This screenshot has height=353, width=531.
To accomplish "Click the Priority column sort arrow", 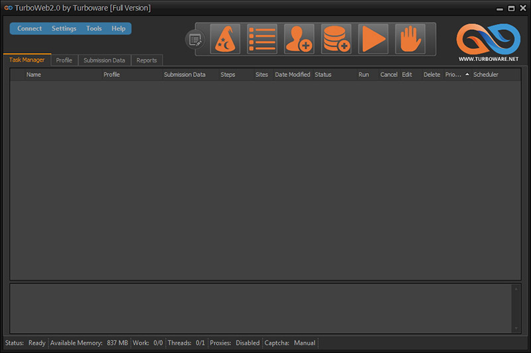I will coord(467,74).
